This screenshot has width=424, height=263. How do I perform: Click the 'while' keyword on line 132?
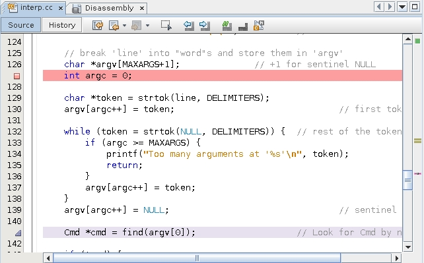[x=77, y=132]
